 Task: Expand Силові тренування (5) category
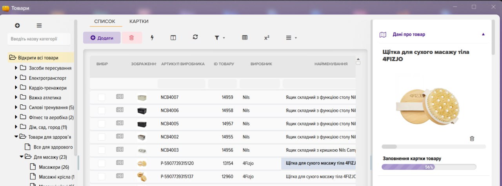pyautogui.click(x=16, y=107)
